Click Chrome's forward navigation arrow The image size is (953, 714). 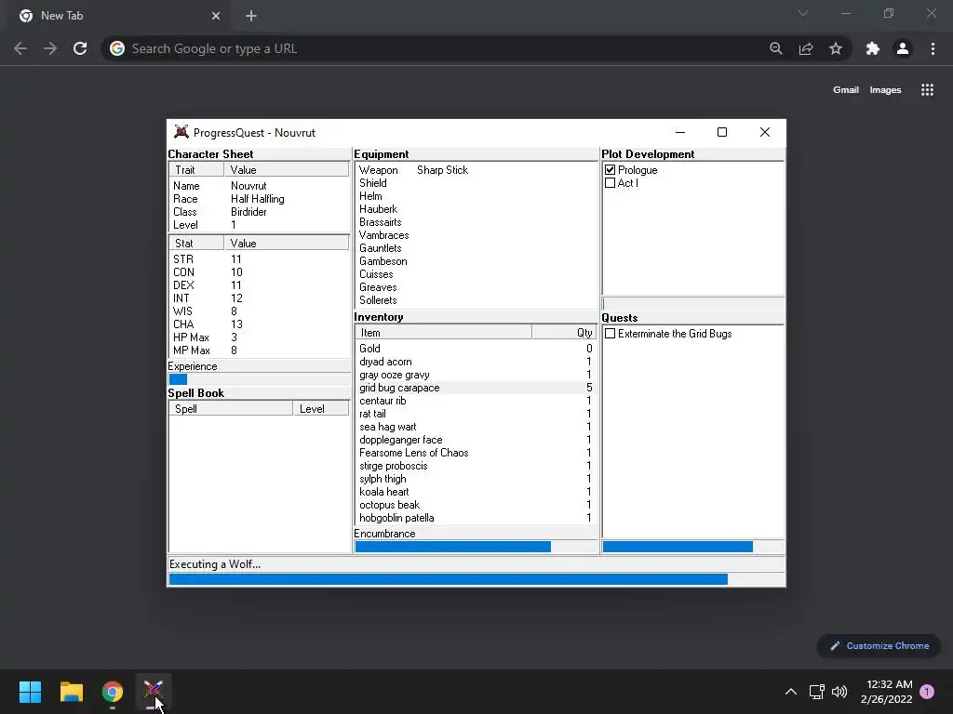point(50,48)
